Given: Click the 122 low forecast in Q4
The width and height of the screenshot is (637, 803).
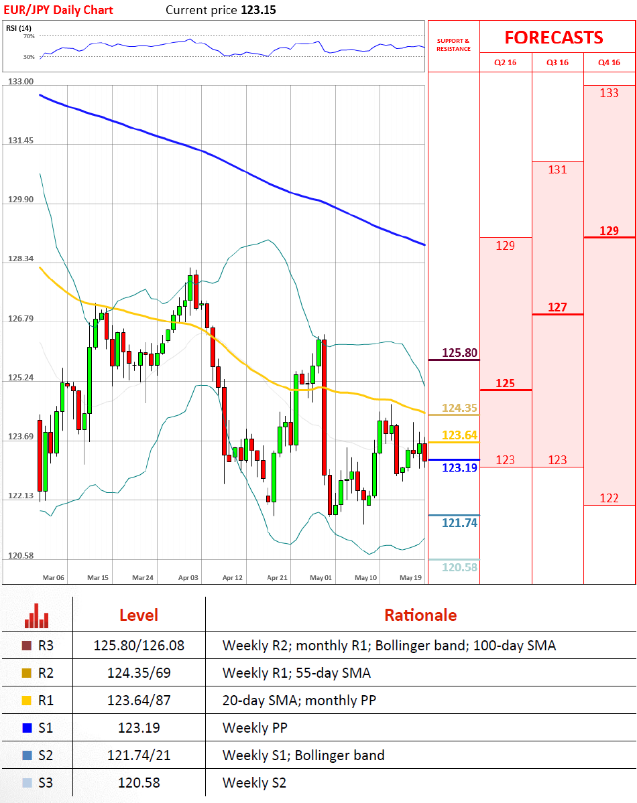Looking at the screenshot, I should (x=610, y=498).
